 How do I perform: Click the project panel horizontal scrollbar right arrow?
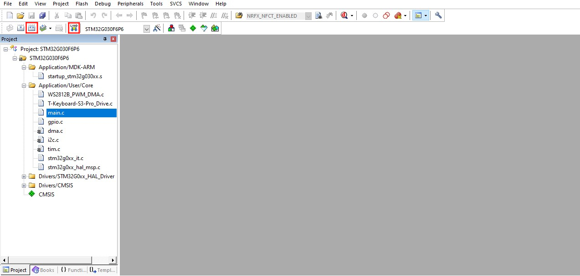113,260
